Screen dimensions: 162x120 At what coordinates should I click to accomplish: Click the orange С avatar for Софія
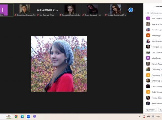148,92
